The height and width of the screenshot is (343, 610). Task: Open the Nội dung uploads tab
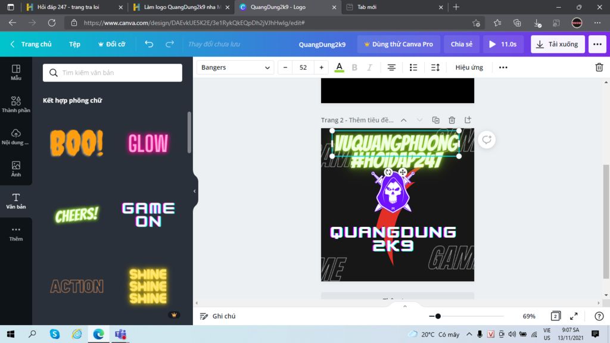point(16,137)
